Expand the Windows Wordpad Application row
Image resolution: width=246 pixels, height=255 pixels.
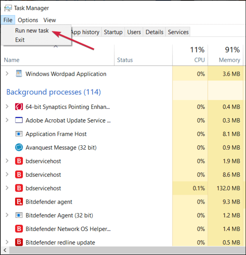coord(7,74)
